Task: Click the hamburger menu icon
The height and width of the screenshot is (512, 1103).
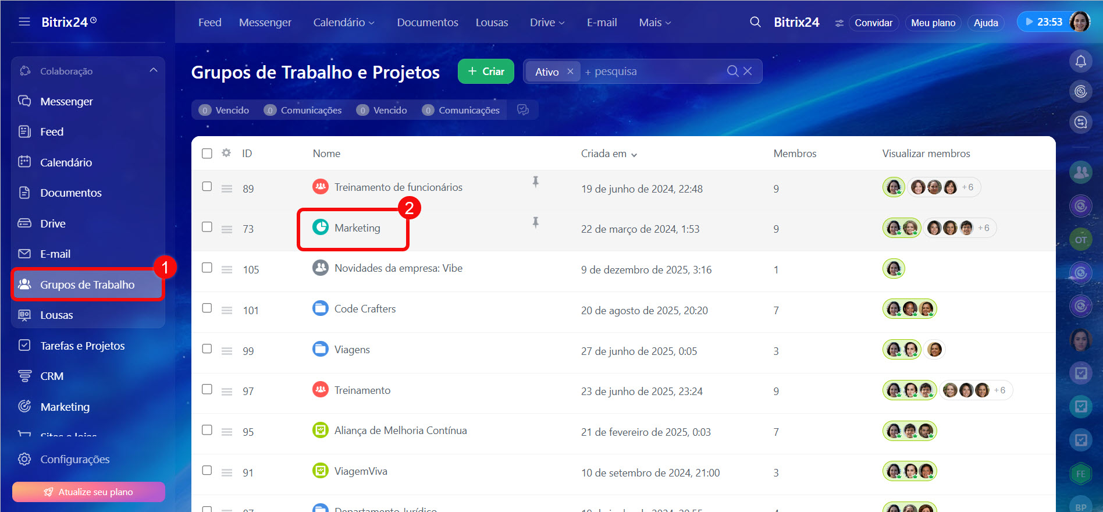Action: [x=24, y=22]
